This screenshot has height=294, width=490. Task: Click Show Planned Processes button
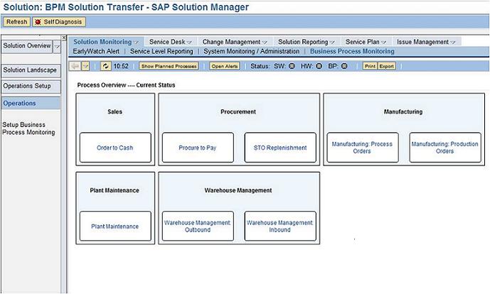(169, 66)
